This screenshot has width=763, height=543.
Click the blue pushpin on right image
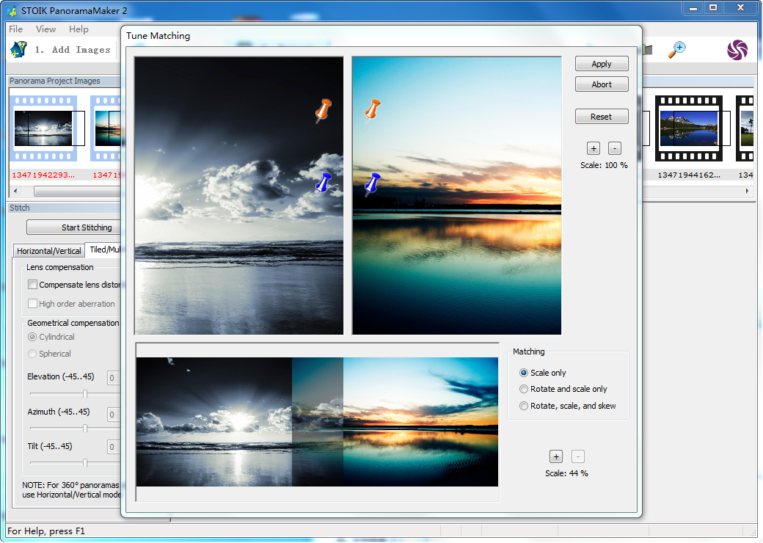tap(373, 183)
